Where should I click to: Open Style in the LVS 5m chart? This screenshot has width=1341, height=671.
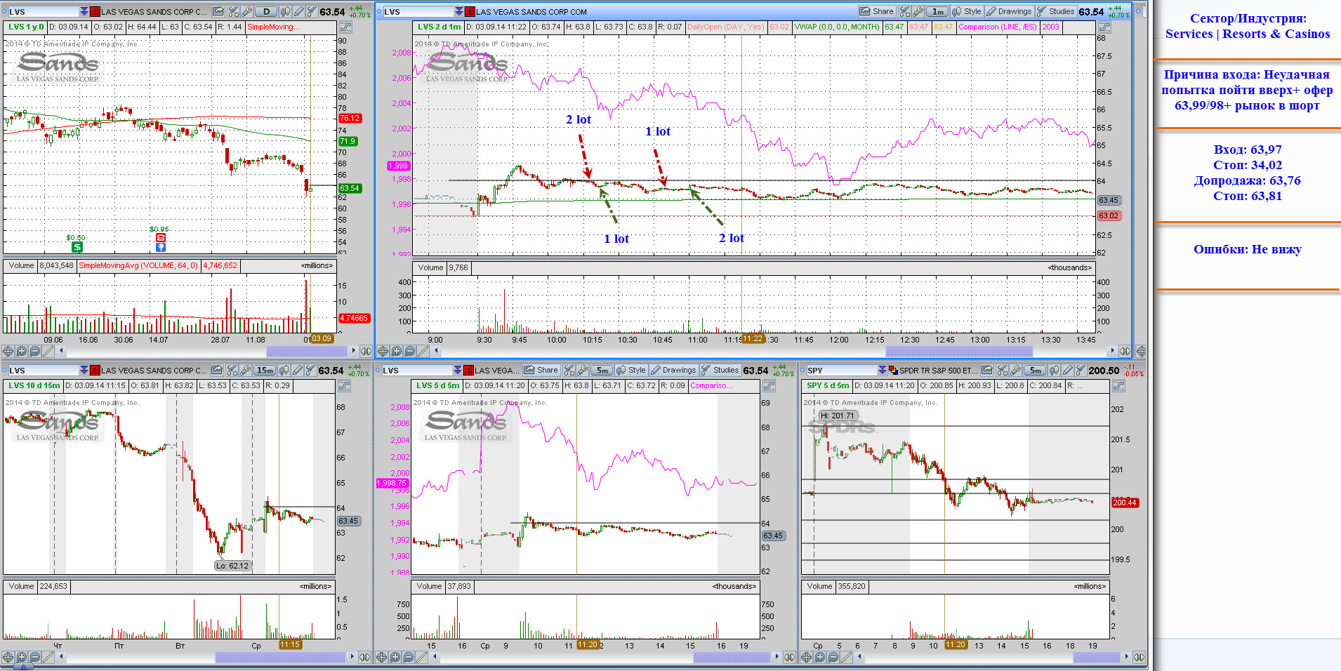point(630,371)
